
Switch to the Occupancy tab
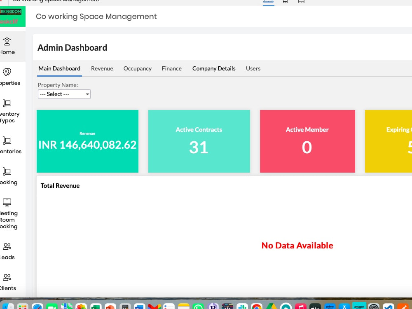click(x=137, y=68)
